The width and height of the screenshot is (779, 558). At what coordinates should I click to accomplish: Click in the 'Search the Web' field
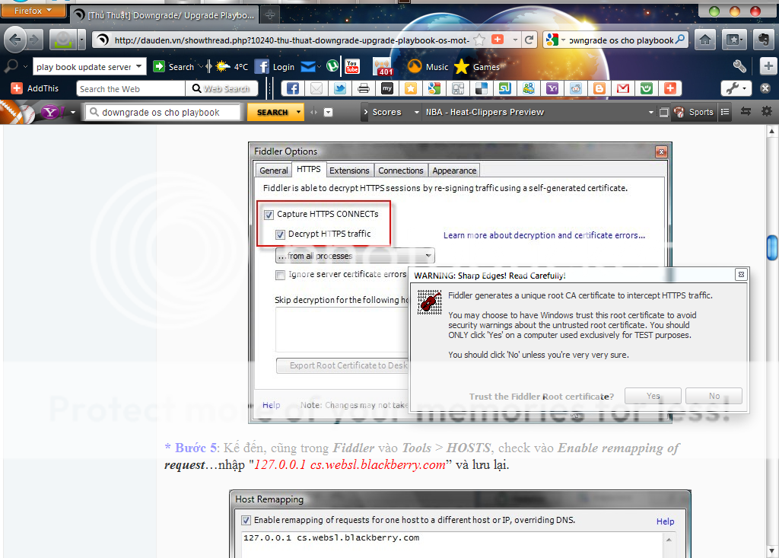coord(129,89)
